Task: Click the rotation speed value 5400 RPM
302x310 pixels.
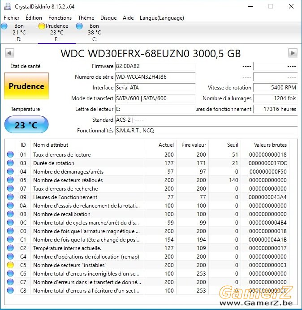Action: 276,87
